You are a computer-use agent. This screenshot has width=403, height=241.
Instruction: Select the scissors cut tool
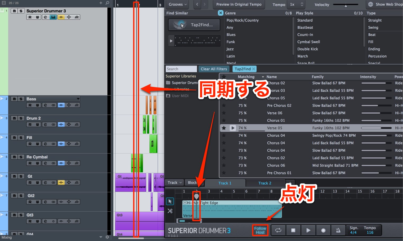tap(170, 211)
